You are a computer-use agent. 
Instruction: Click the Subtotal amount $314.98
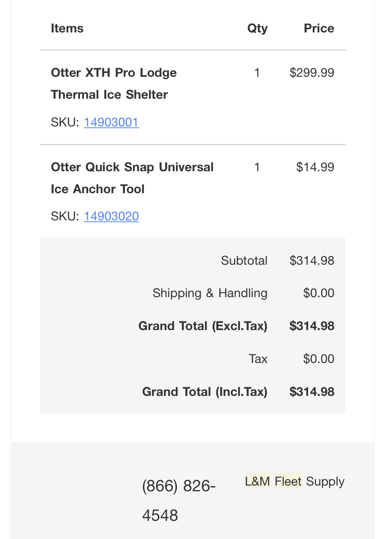(312, 260)
